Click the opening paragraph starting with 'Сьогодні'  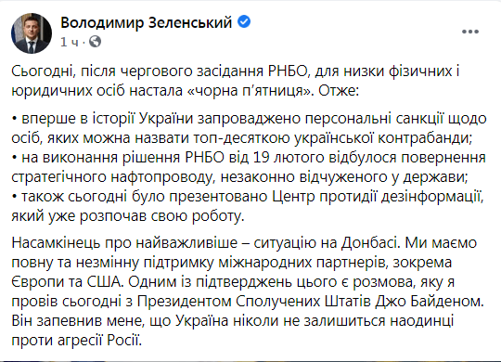(x=236, y=81)
